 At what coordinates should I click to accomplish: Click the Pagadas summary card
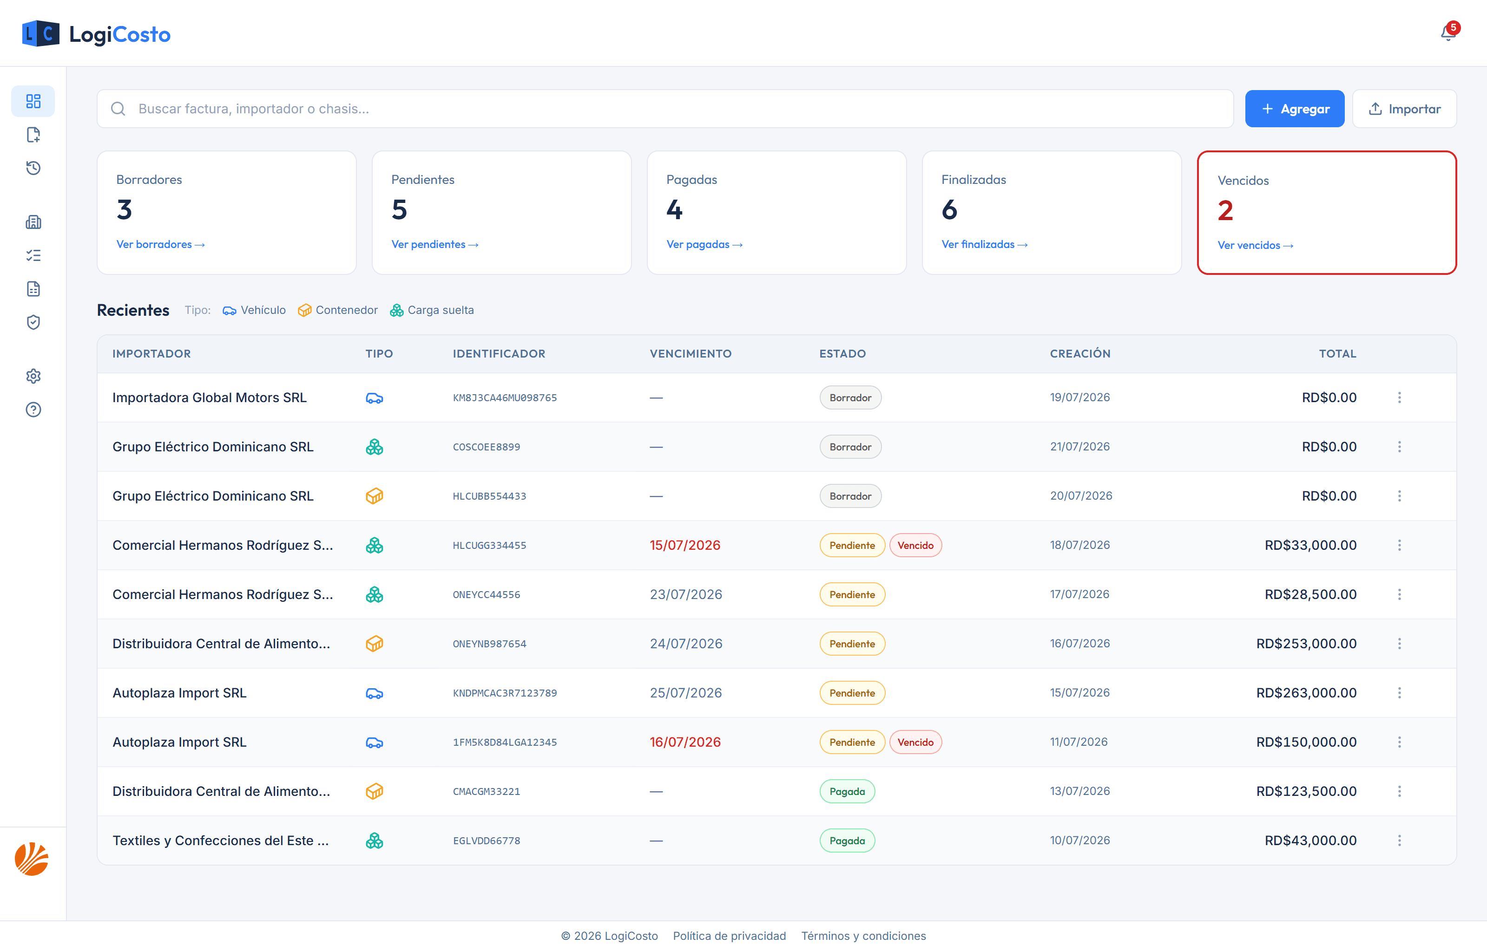(x=776, y=212)
